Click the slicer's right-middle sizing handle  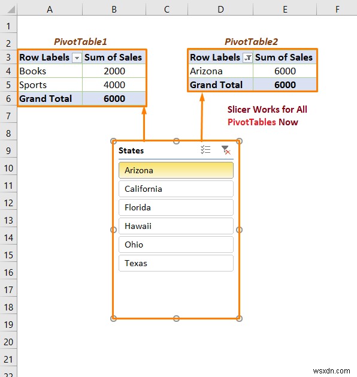click(x=239, y=230)
